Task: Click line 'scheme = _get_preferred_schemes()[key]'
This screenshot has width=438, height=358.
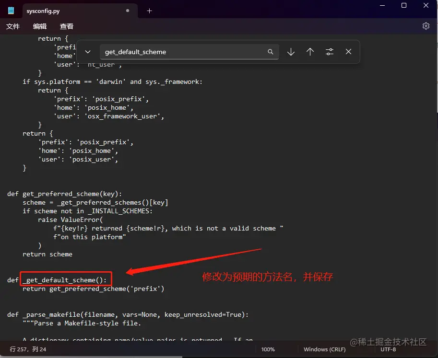Action: tap(95, 202)
